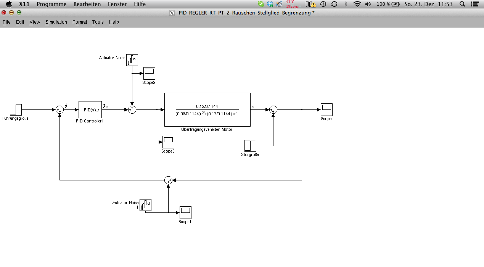The width and height of the screenshot is (484, 267).
Task: Click the feedback path sum junction
Action: click(168, 180)
